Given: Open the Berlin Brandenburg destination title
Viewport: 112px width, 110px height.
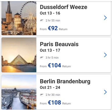Looking at the screenshot, I should click(65, 82).
